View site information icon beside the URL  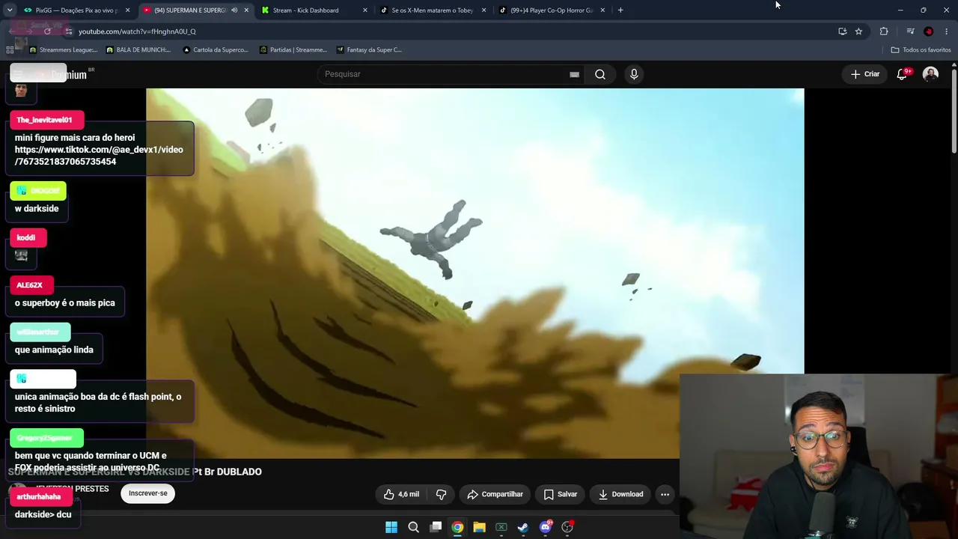click(x=68, y=31)
